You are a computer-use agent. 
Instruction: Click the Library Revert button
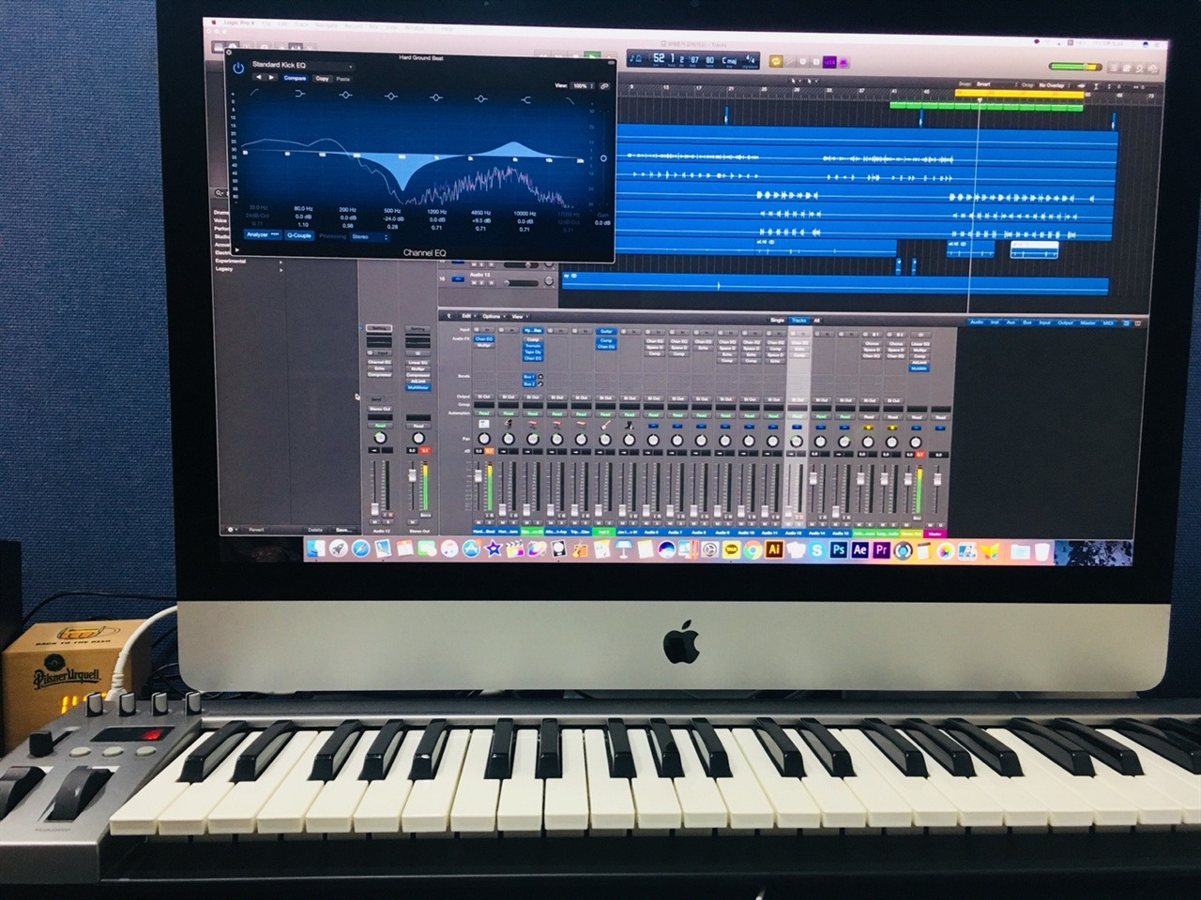tap(256, 530)
